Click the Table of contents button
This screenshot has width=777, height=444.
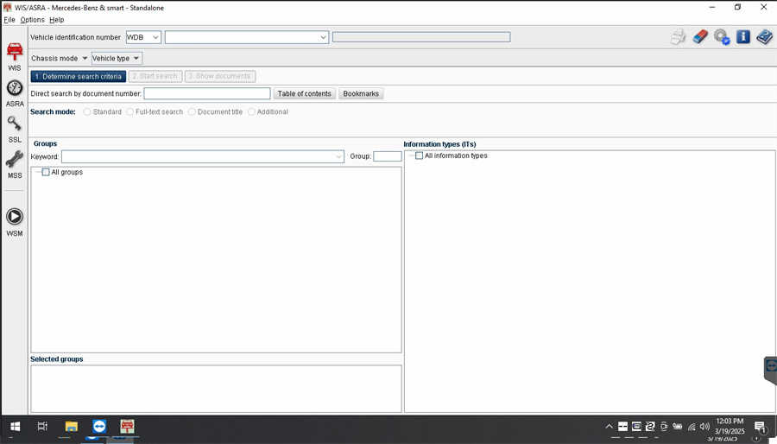[304, 93]
